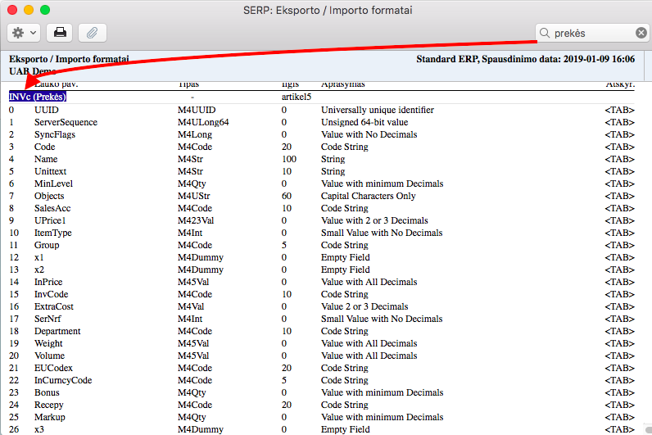
Task: Click the Standard ERP print date text
Action: coord(526,59)
